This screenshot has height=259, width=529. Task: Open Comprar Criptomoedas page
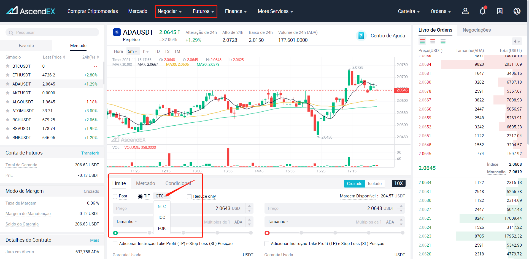tap(93, 11)
